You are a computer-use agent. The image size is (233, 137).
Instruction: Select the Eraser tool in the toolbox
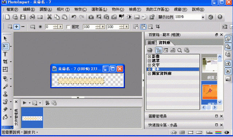coord(5,109)
